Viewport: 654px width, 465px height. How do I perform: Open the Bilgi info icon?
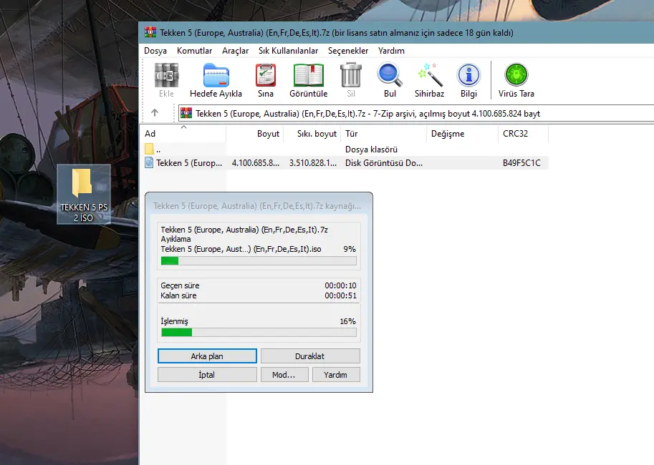coord(468,75)
